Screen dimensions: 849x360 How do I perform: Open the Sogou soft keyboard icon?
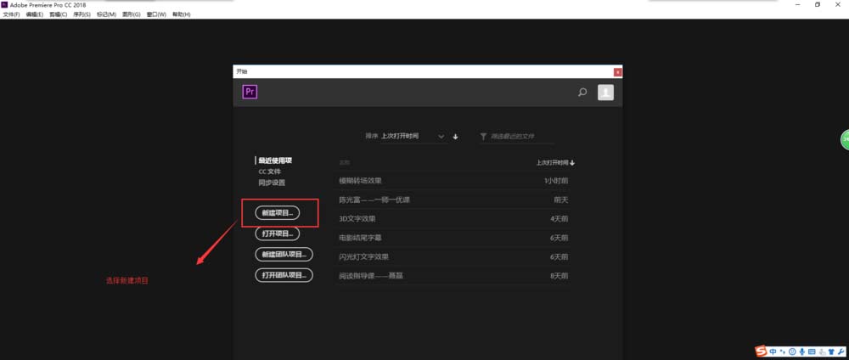tap(812, 352)
